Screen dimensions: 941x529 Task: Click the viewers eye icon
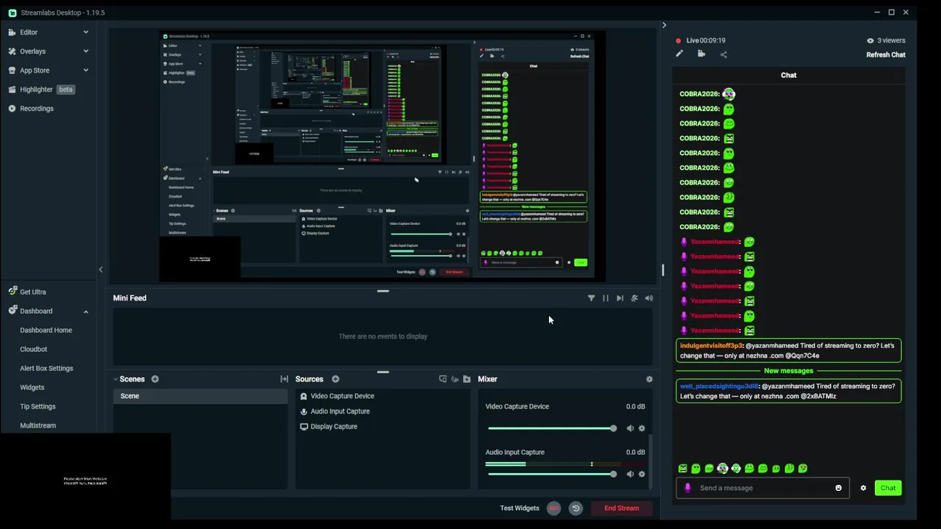point(870,40)
